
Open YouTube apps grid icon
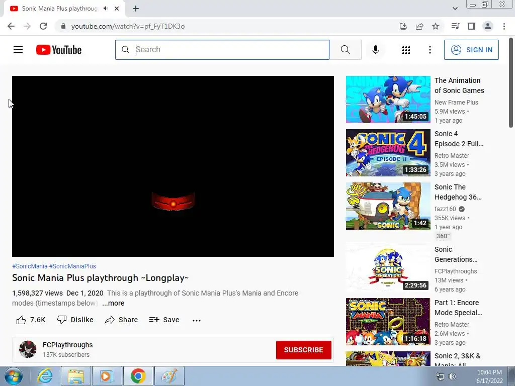(406, 50)
